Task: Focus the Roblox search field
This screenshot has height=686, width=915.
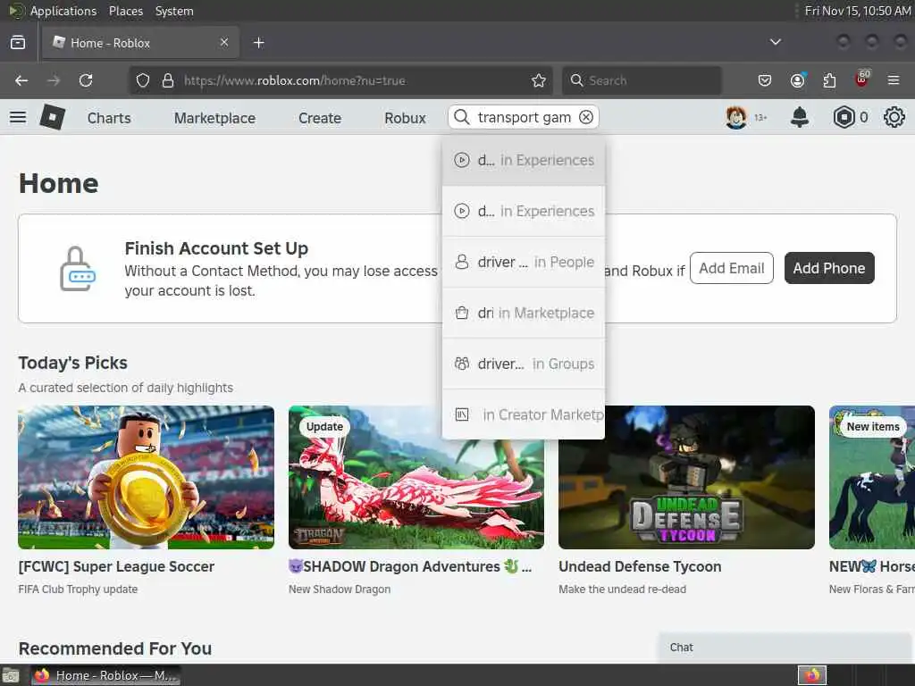Action: (524, 117)
